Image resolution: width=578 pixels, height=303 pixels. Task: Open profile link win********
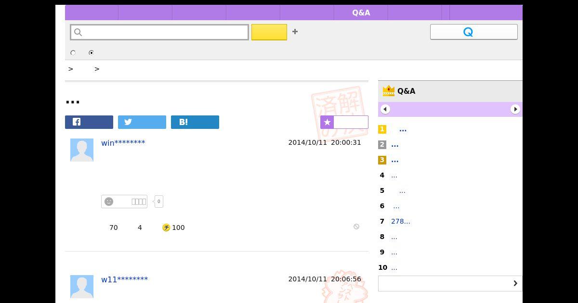coord(123,143)
